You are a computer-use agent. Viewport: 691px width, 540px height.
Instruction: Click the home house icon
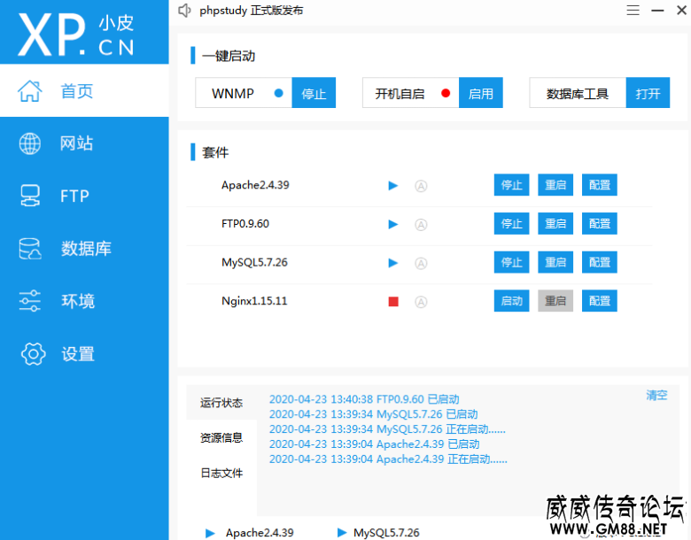click(x=30, y=91)
